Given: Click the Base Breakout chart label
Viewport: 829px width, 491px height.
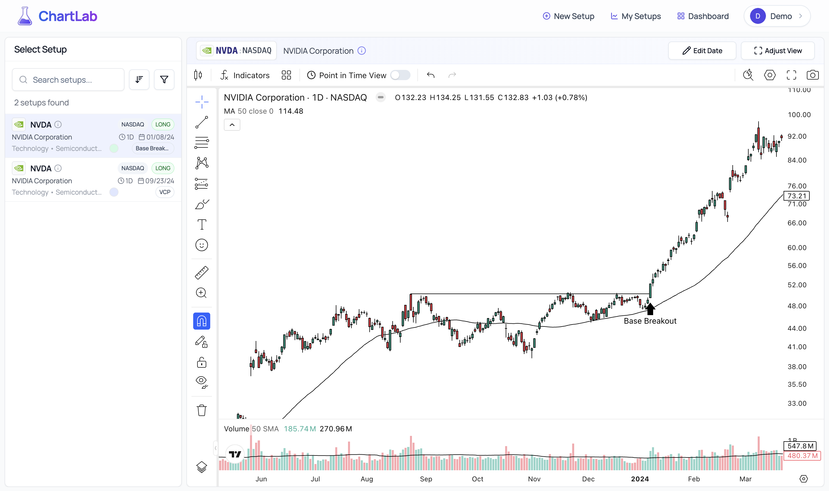Looking at the screenshot, I should click(x=650, y=321).
